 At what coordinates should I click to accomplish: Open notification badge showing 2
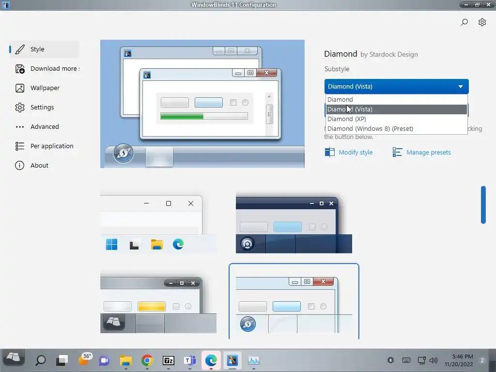click(482, 360)
